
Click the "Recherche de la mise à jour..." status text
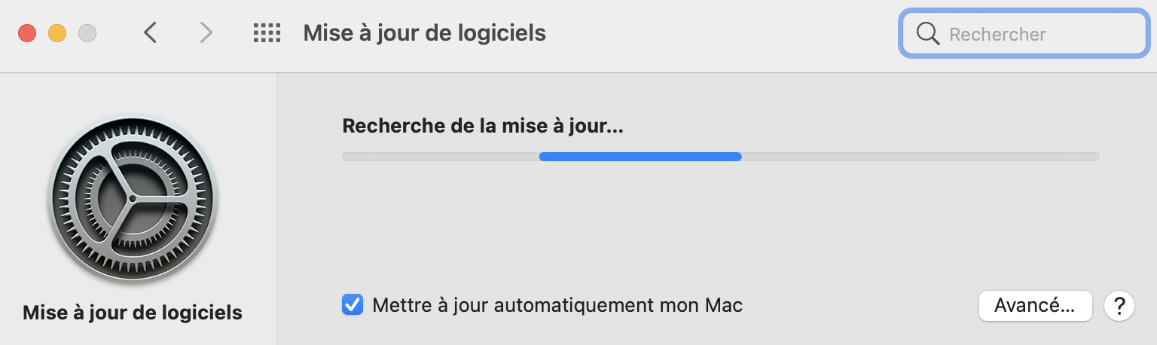[483, 126]
